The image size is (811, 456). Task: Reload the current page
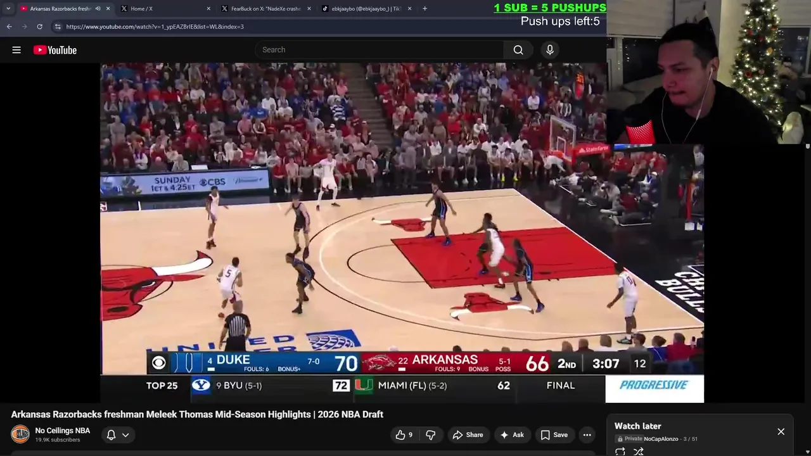pyautogui.click(x=39, y=27)
